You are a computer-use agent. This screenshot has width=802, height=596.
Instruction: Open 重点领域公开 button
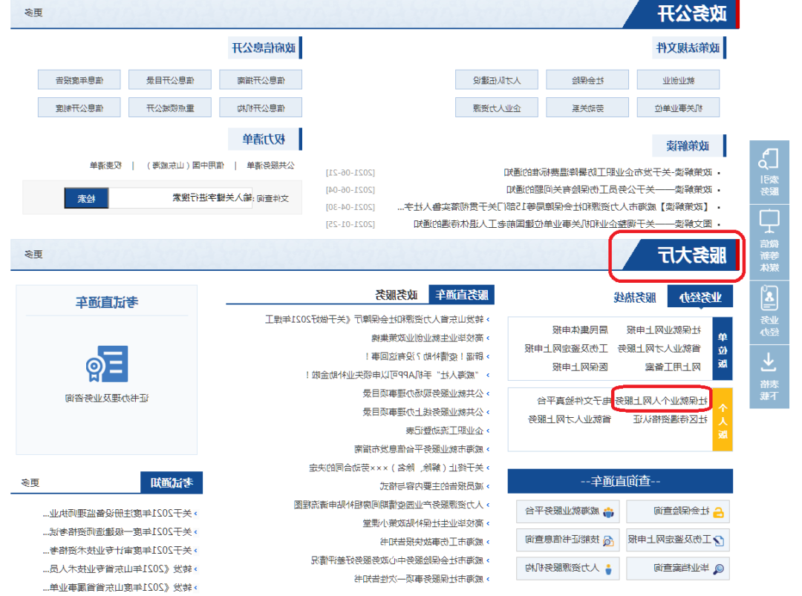tap(170, 108)
